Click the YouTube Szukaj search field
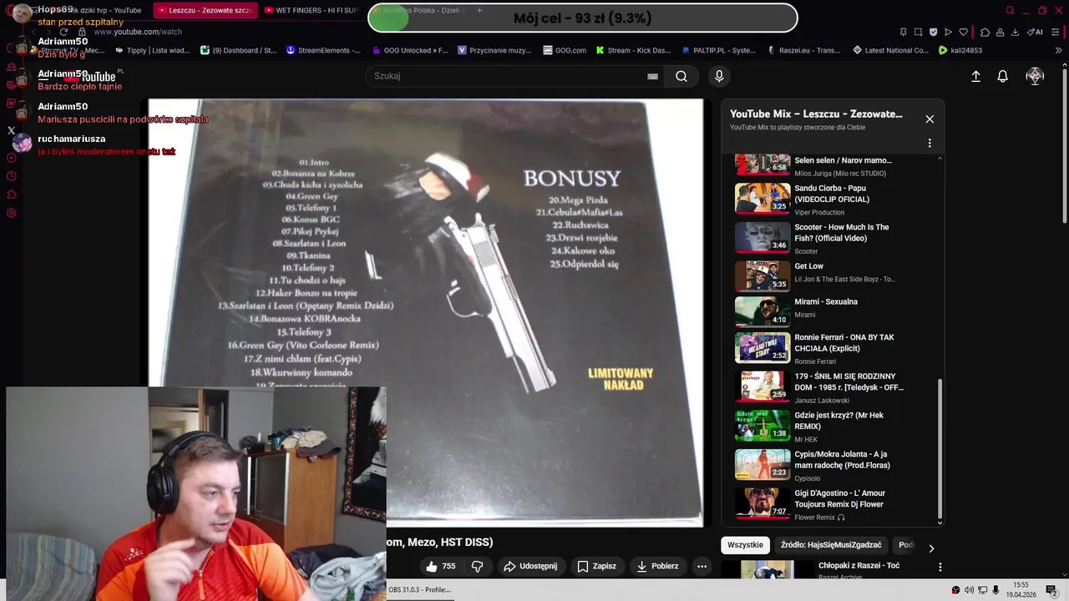 [x=514, y=76]
